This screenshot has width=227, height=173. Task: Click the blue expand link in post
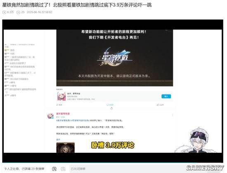58,139
